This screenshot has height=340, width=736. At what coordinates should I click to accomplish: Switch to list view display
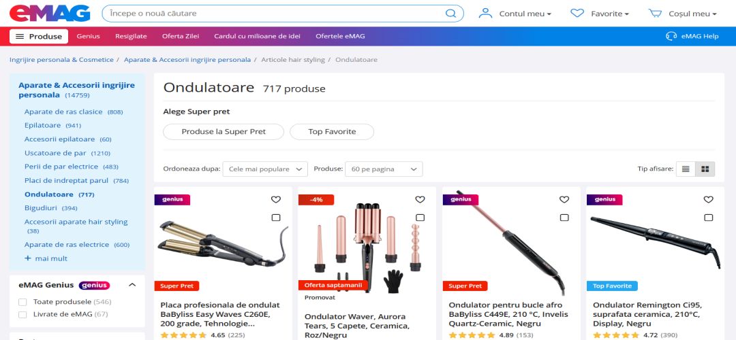686,169
